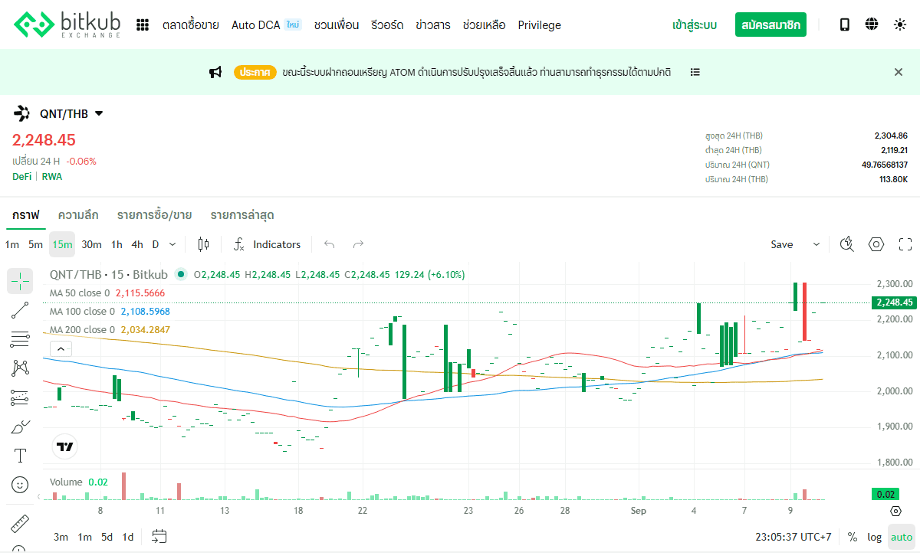Switch to the ความลึก tab
Viewport: 920px width, 559px height.
(78, 214)
